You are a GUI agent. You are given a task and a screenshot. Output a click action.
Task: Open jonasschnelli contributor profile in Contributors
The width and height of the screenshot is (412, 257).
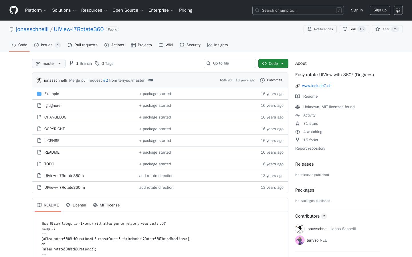[x=318, y=229]
